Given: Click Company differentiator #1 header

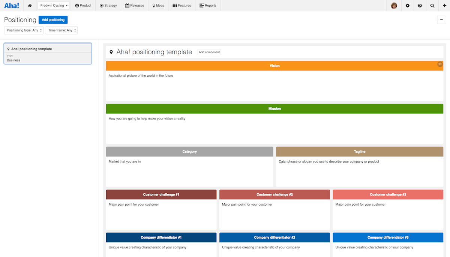Looking at the screenshot, I should tap(161, 238).
